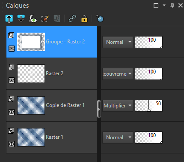Adjust opacity slider of Raster 2 layer
Viewport: 184px width, 162px height.
[148, 74]
